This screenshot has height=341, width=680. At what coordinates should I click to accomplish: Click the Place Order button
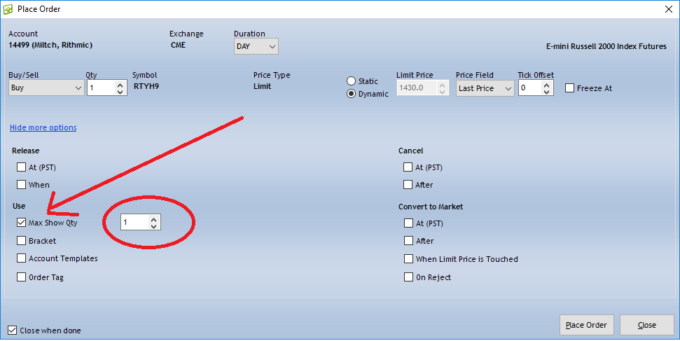pos(587,325)
